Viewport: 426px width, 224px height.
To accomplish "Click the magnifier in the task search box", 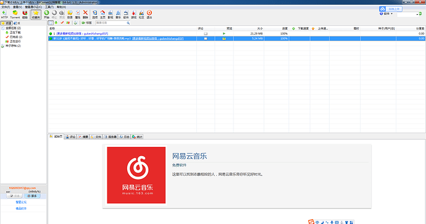I will [128, 23].
